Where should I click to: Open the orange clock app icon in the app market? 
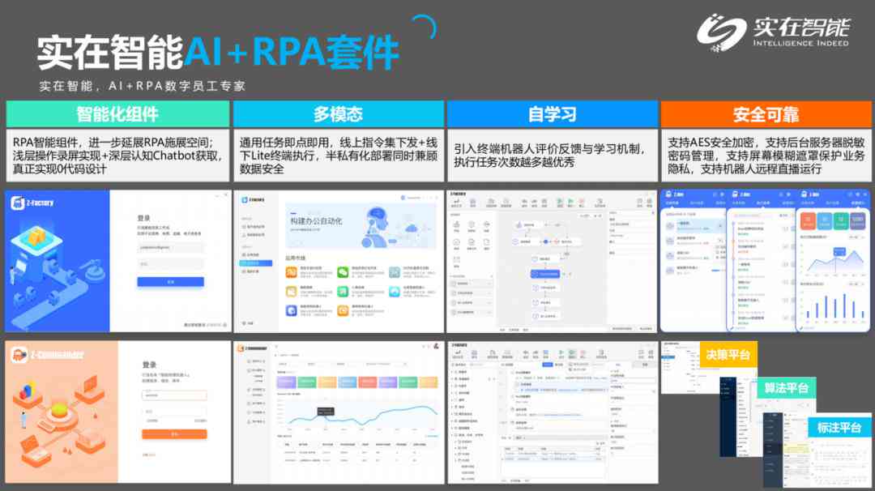[343, 310]
